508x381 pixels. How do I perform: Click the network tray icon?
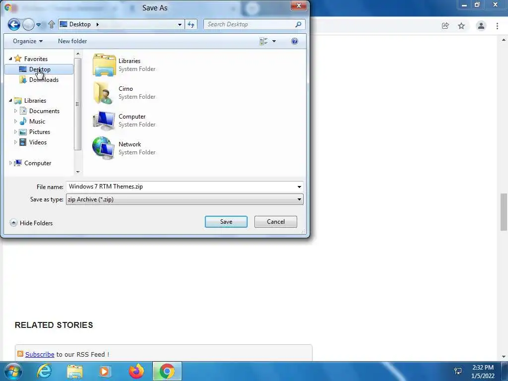tap(458, 371)
